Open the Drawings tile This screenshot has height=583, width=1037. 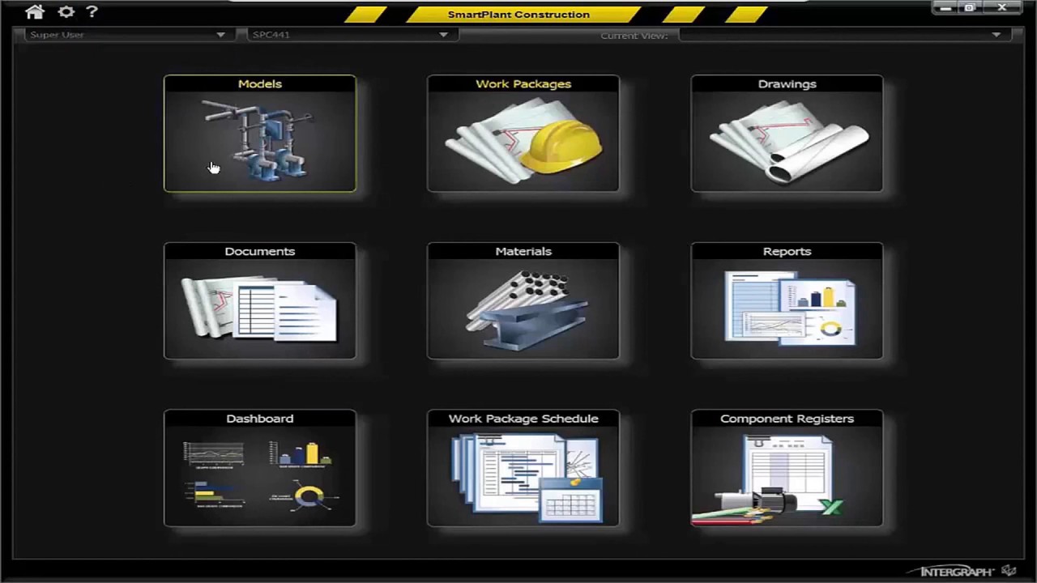click(787, 134)
